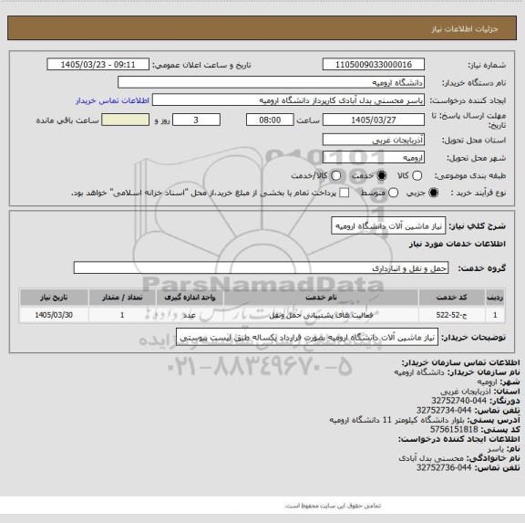Select the کالا radio button

(417, 175)
